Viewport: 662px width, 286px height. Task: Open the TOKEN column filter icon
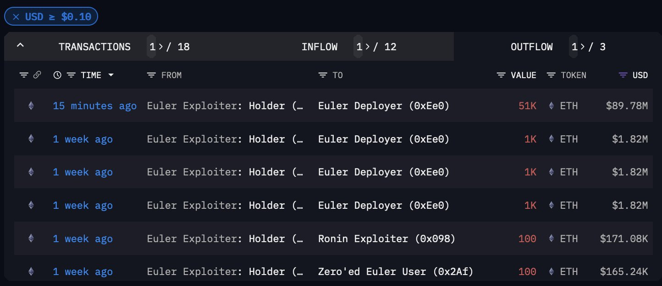click(552, 75)
